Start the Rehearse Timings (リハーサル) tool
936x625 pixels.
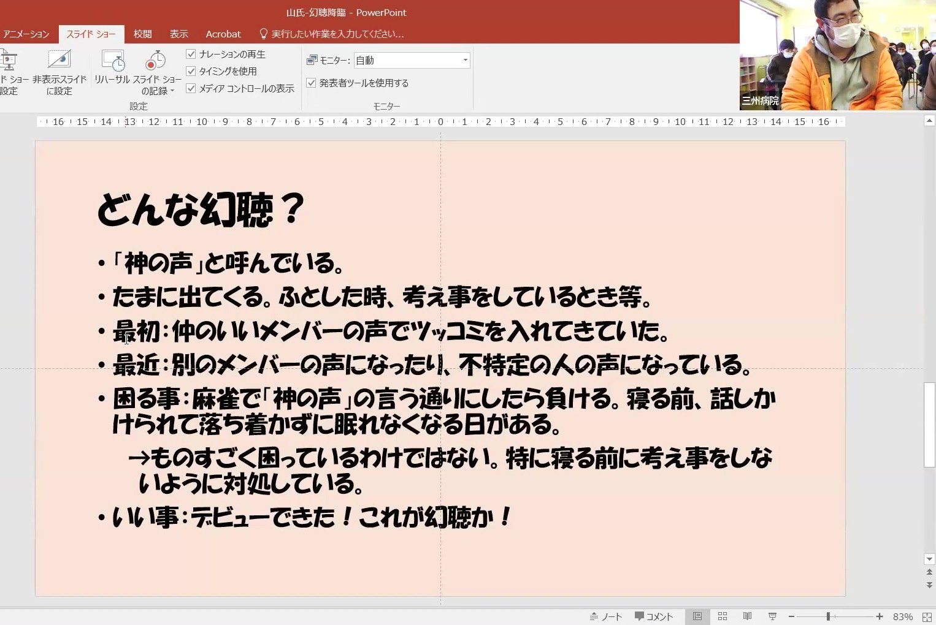pyautogui.click(x=112, y=61)
